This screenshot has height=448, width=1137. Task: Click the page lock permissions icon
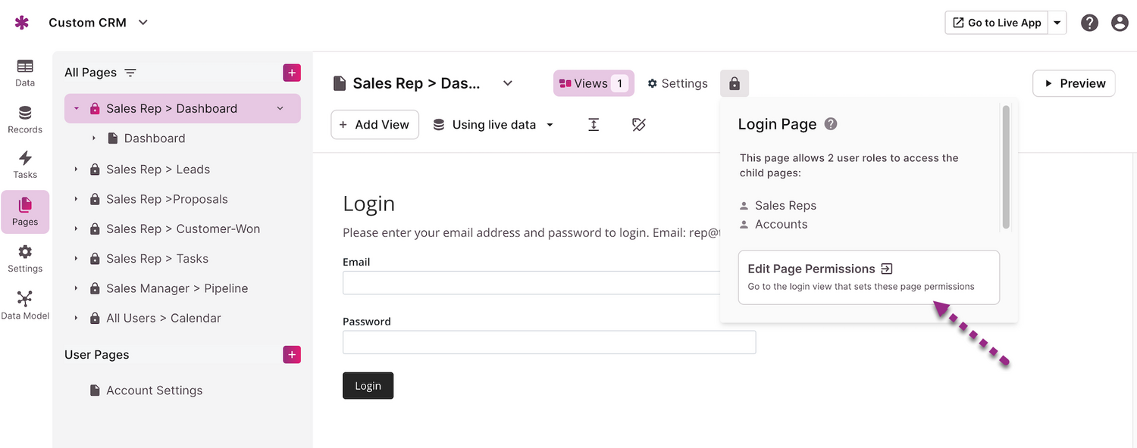tap(734, 83)
